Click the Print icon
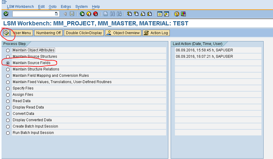Screen dimensions: 273x159 [106, 14]
